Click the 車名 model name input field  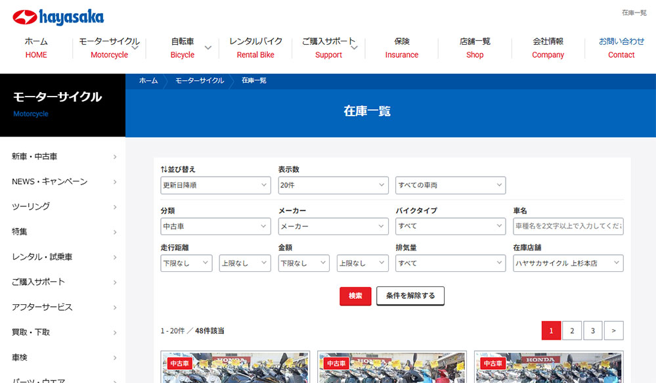point(567,226)
